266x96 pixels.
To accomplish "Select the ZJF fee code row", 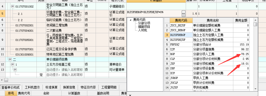I will pos(181,49).
